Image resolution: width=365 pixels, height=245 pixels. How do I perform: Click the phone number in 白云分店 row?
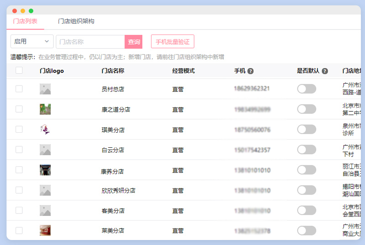[x=252, y=150]
